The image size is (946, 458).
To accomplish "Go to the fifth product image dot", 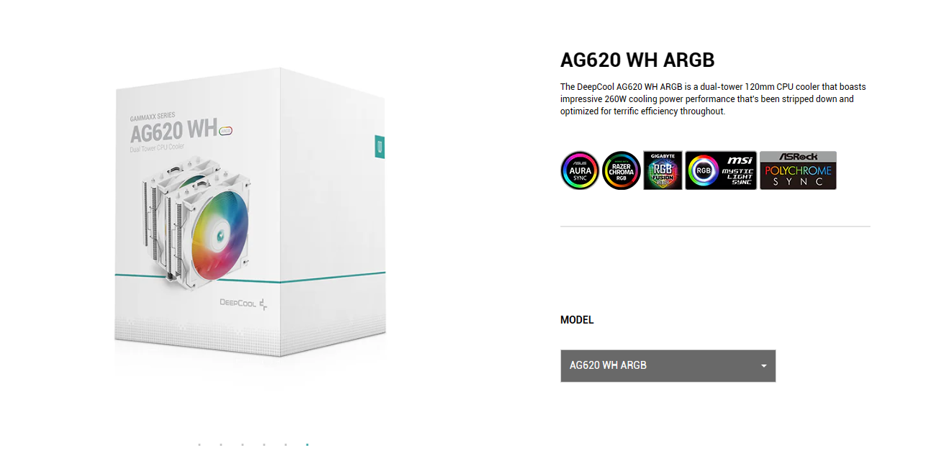I will point(286,445).
